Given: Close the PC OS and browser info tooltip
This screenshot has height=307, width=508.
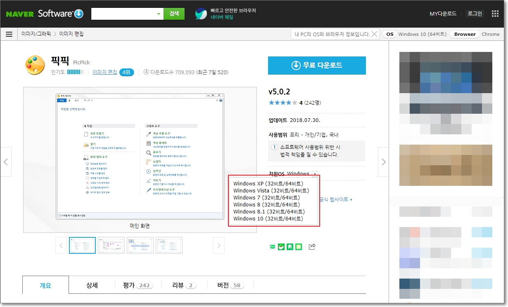Looking at the screenshot, I should pyautogui.click(x=375, y=34).
